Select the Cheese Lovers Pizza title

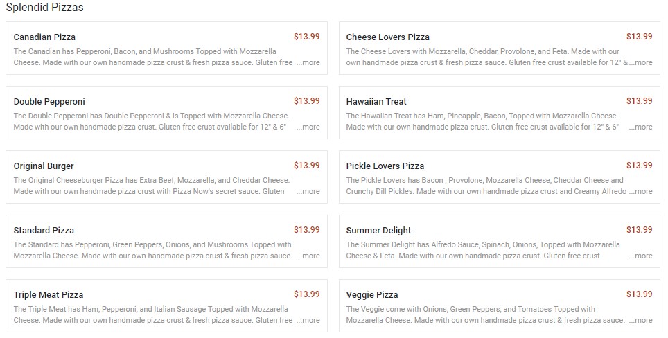pyautogui.click(x=387, y=37)
